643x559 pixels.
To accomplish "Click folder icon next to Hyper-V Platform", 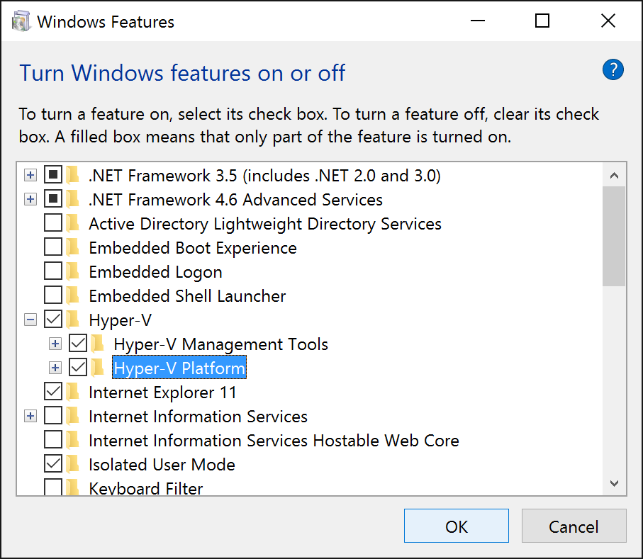I will (x=98, y=368).
